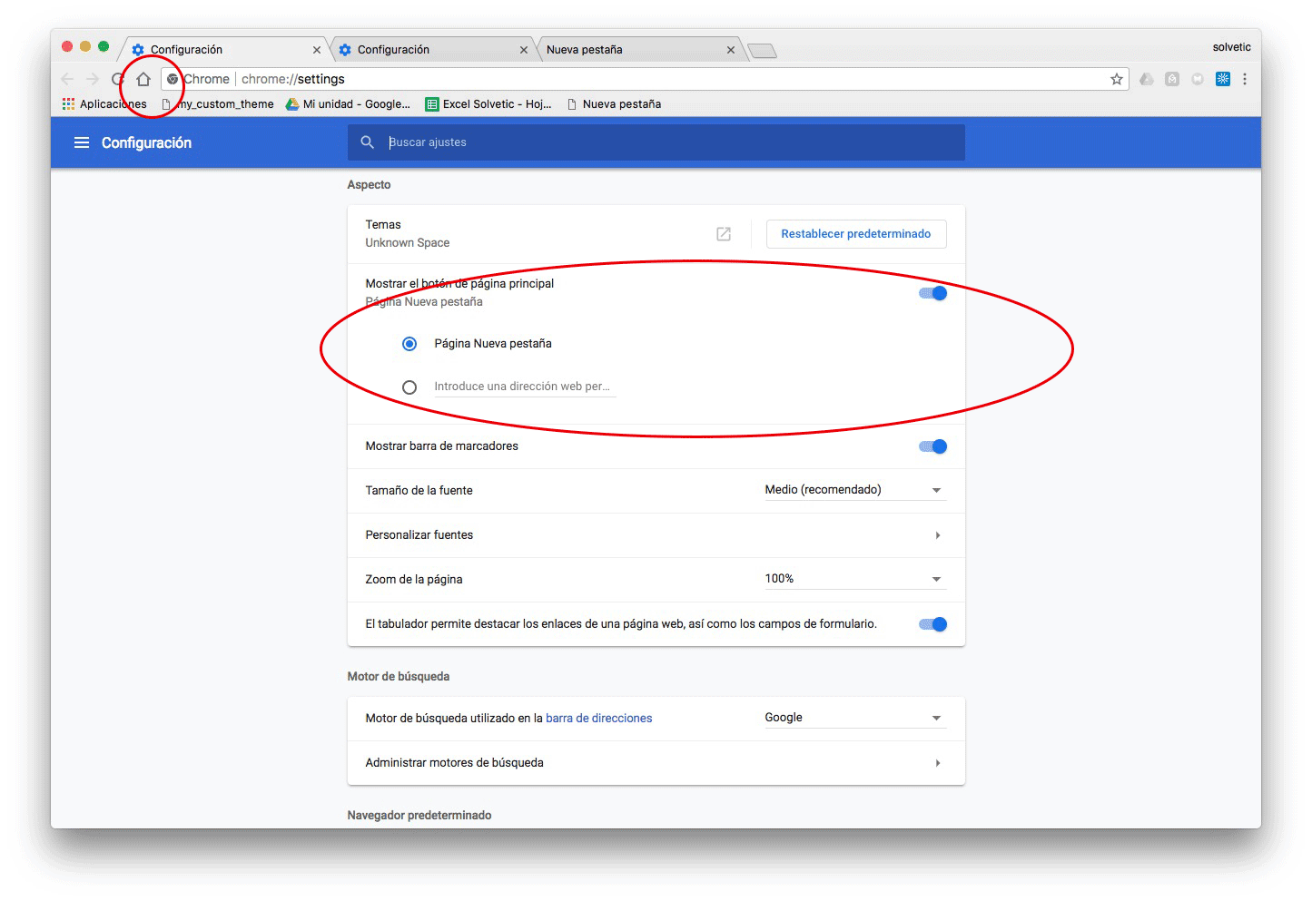Open the Google Drive extension icon
Image resolution: width=1312 pixels, height=901 pixels.
click(x=1146, y=79)
